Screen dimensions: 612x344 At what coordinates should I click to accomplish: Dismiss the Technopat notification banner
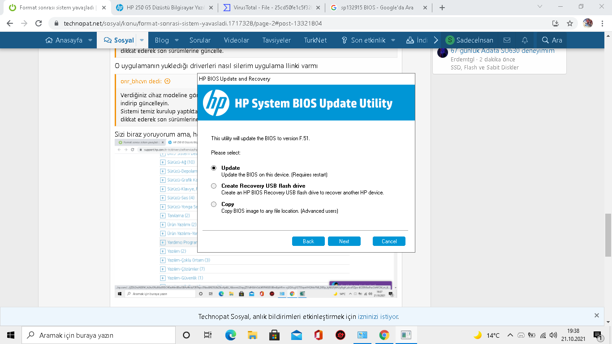click(597, 316)
